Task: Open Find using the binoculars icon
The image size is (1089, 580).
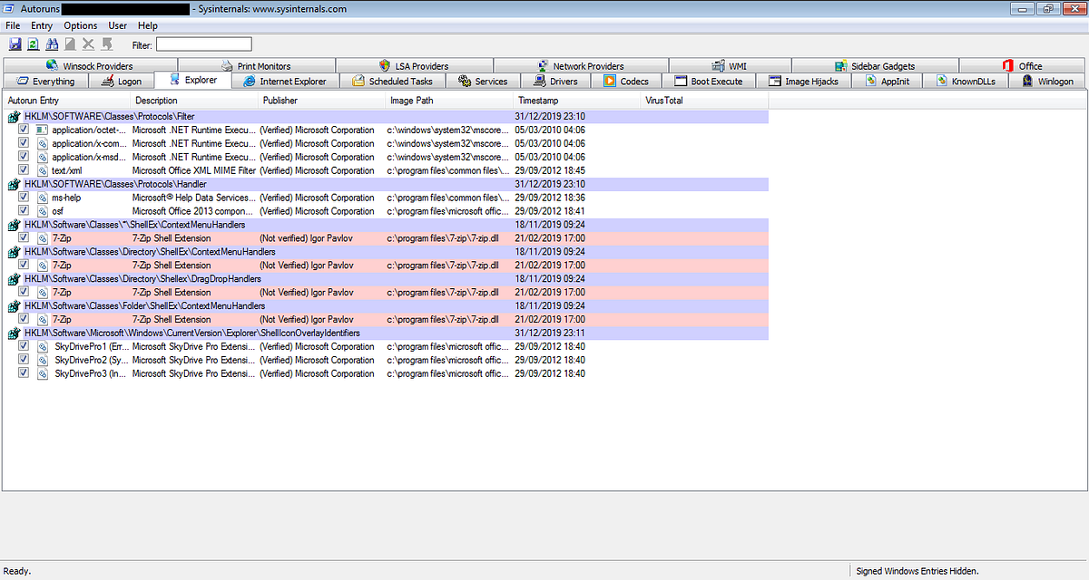Action: (x=52, y=43)
